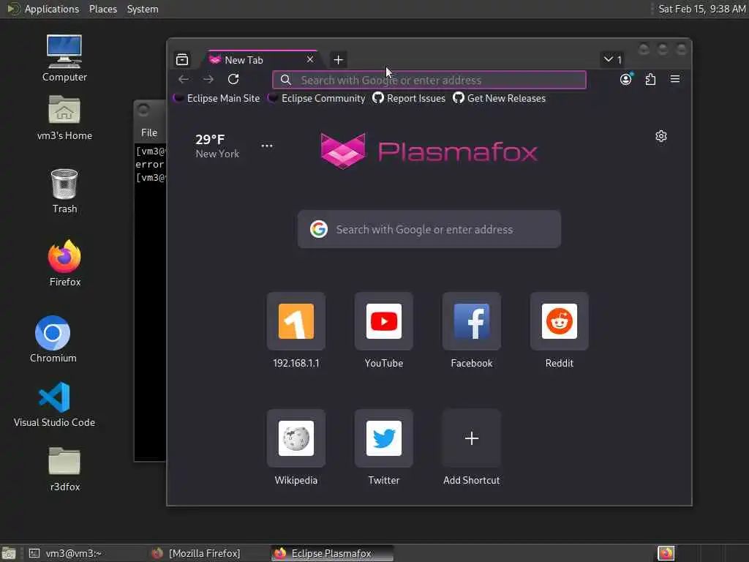The width and height of the screenshot is (749, 562).
Task: Open new tab personalize settings gear
Action: (661, 136)
